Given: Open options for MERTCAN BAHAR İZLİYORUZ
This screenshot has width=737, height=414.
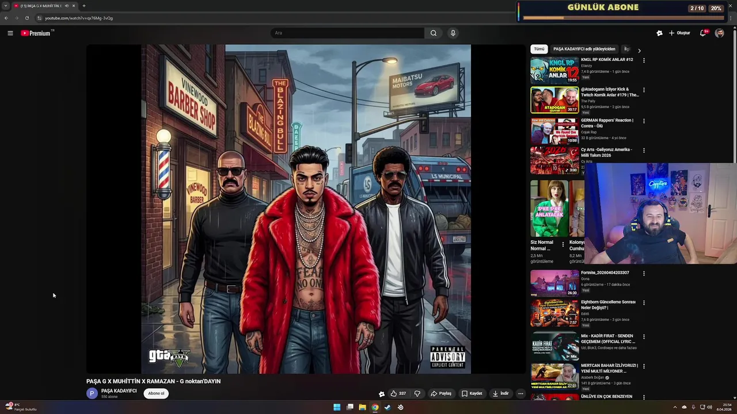Looking at the screenshot, I should click(644, 366).
